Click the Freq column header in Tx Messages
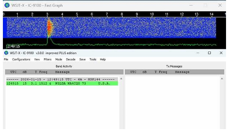The image size is (230, 132). [x=163, y=72]
